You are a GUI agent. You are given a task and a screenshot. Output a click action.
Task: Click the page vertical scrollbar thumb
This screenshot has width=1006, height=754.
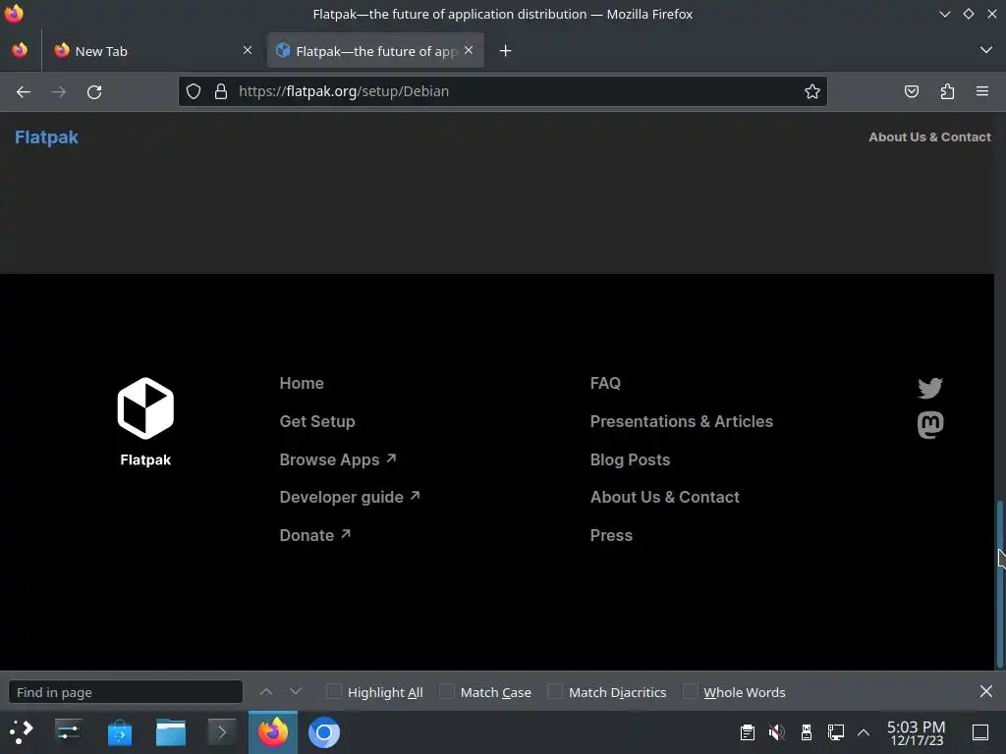click(x=999, y=583)
